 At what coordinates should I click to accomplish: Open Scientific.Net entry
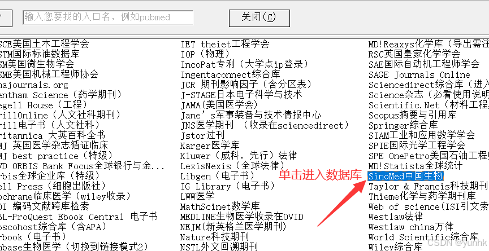(429, 105)
